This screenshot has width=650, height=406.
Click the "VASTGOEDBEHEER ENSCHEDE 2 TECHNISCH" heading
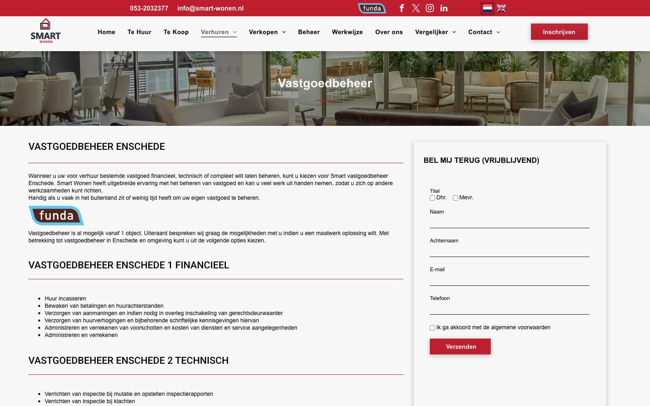tap(128, 361)
